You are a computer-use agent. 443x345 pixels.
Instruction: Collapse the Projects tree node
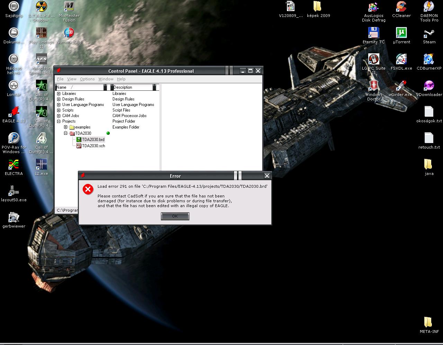coord(59,121)
